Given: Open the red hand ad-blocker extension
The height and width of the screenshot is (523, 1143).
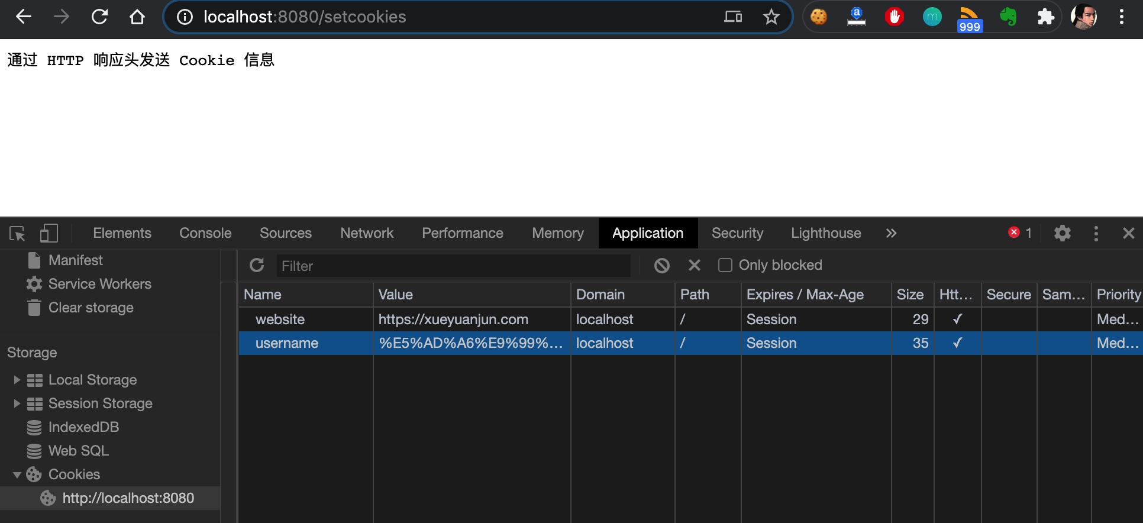Looking at the screenshot, I should tap(894, 17).
